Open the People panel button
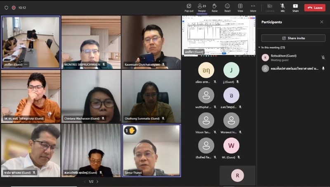The image size is (330, 187). (202, 8)
